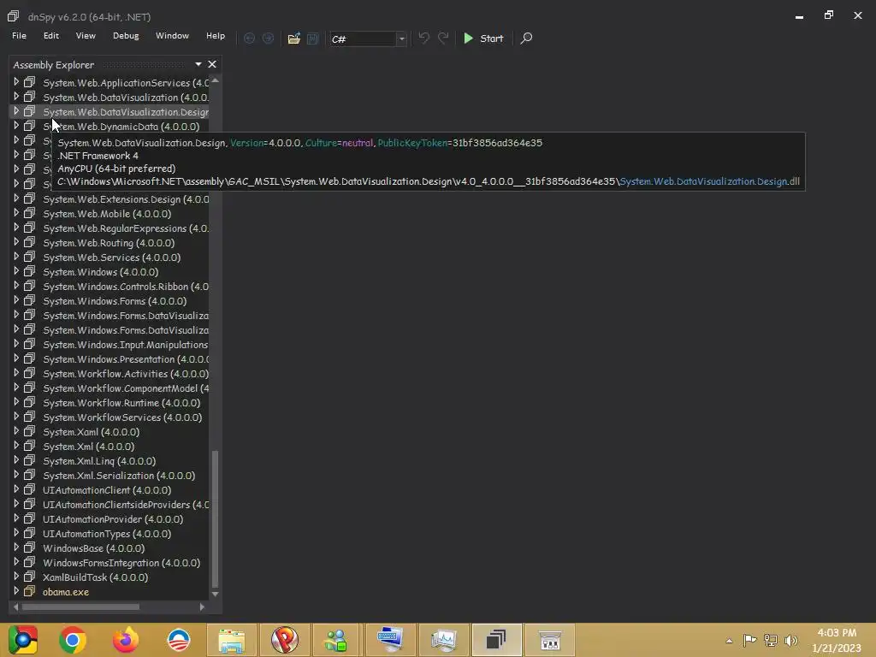Select UIAutomationClient (4.0.0.0) assembly
This screenshot has height=657, width=876.
pos(107,490)
